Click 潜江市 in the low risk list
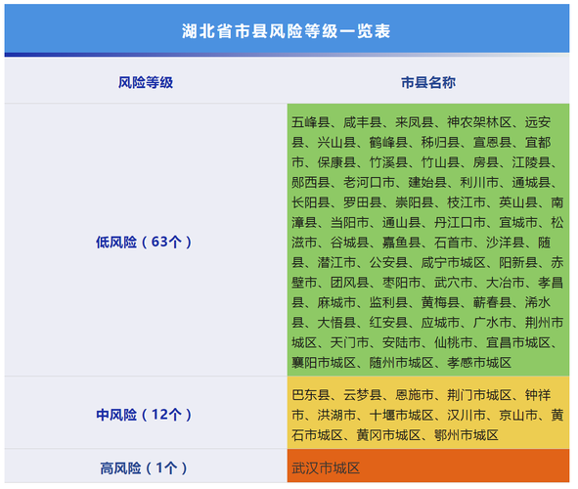This screenshot has height=489, width=578. [x=336, y=263]
